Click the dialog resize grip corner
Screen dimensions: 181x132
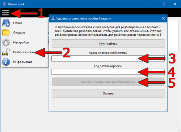point(166,110)
